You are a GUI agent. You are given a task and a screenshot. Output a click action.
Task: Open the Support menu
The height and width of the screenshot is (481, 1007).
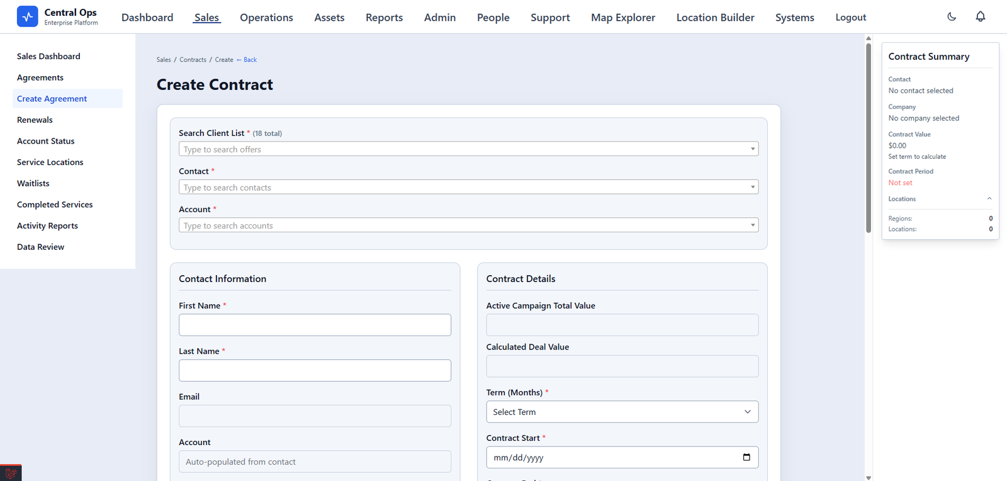click(550, 18)
